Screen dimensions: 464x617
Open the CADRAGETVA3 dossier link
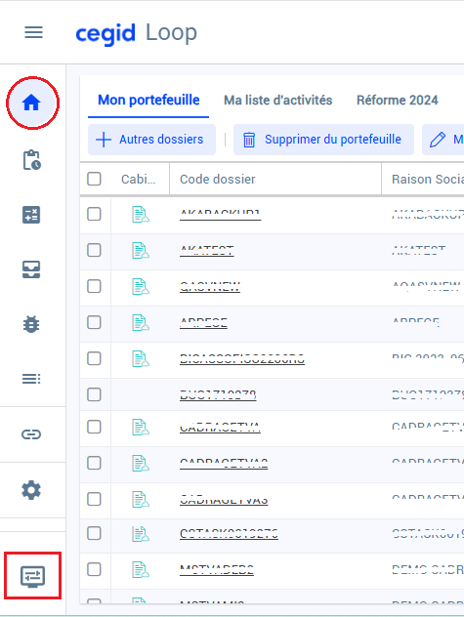pos(224,500)
